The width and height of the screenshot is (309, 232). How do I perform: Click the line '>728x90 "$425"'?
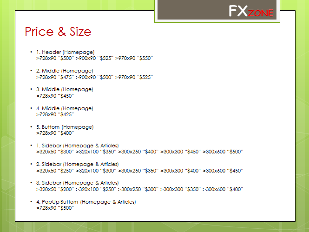(x=55, y=114)
